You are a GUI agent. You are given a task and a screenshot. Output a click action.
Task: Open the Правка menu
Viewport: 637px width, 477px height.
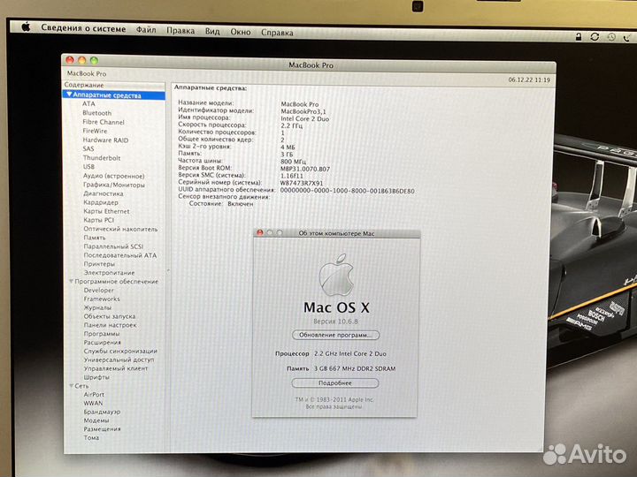coord(180,30)
